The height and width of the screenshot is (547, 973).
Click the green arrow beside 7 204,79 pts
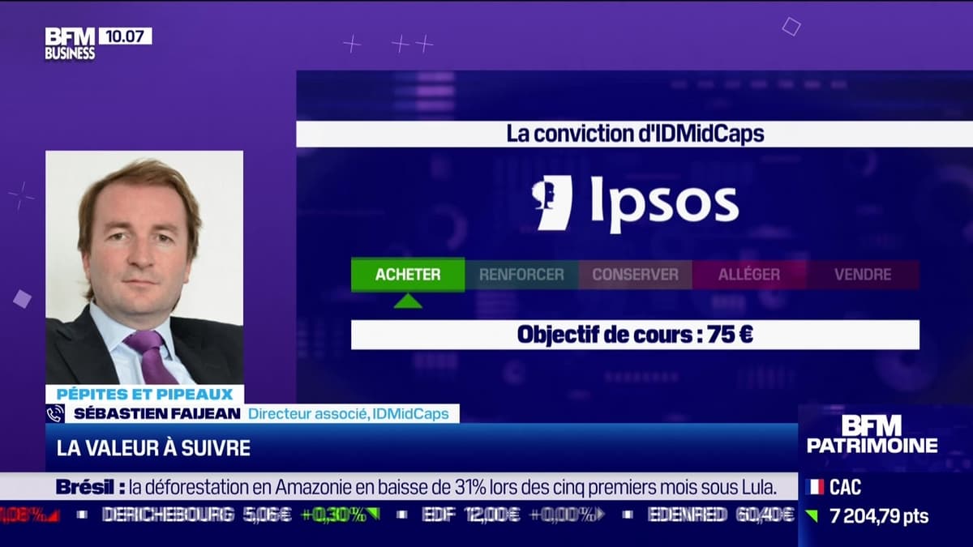pos(812,516)
